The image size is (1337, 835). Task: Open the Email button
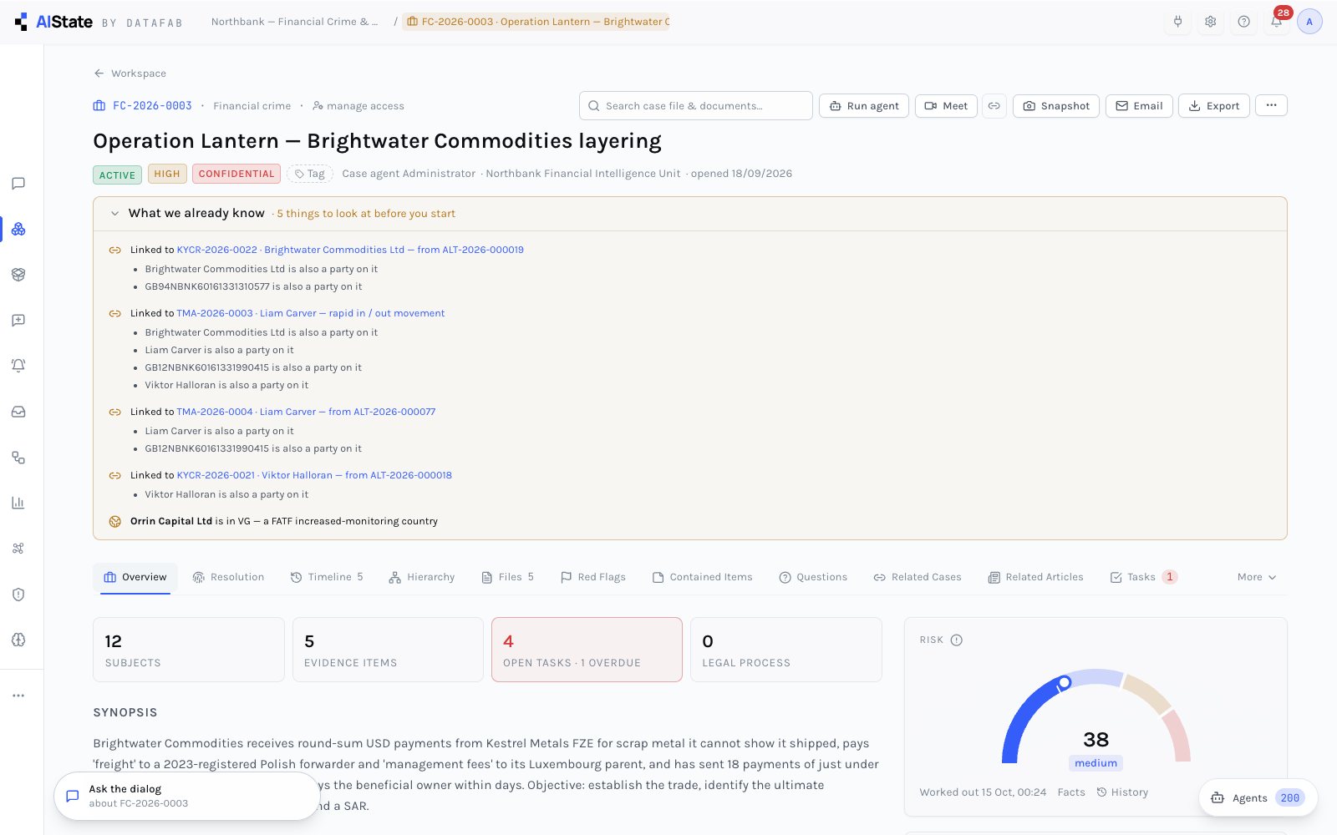1139,106
